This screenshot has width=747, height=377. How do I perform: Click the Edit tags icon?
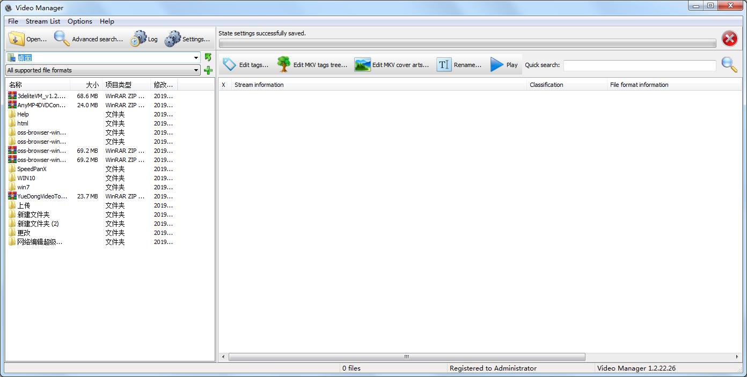click(230, 64)
